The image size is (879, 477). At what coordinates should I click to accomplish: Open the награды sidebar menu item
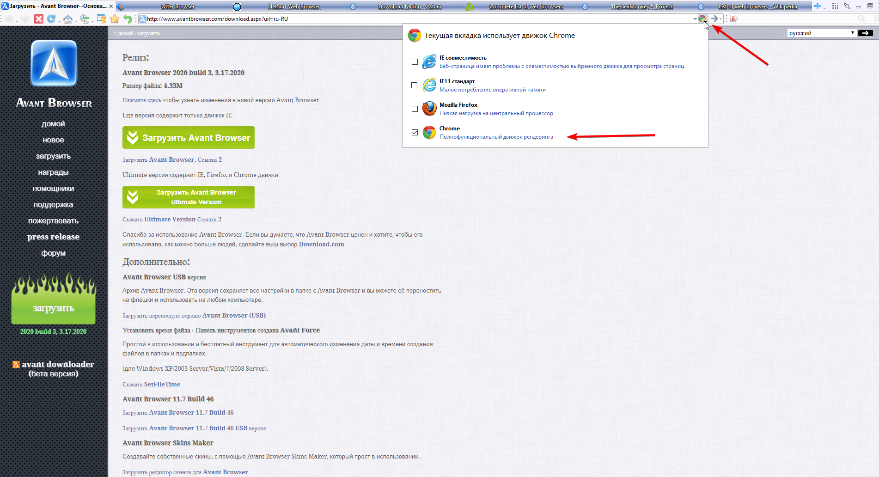tap(53, 172)
